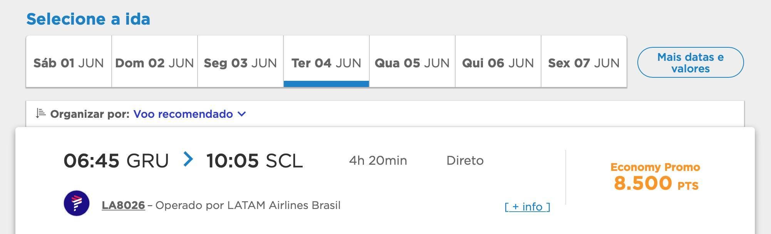Switch to the Dom 02 JUN tab
Viewport: 771px width, 234px height.
tap(154, 63)
